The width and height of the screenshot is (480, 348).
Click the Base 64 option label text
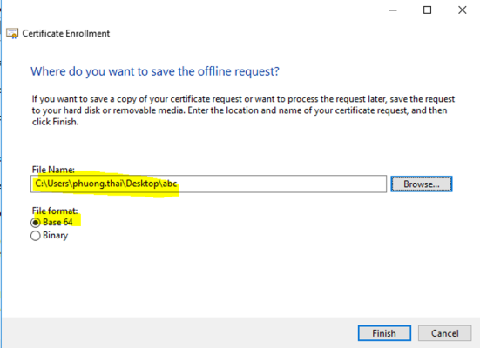pos(57,222)
